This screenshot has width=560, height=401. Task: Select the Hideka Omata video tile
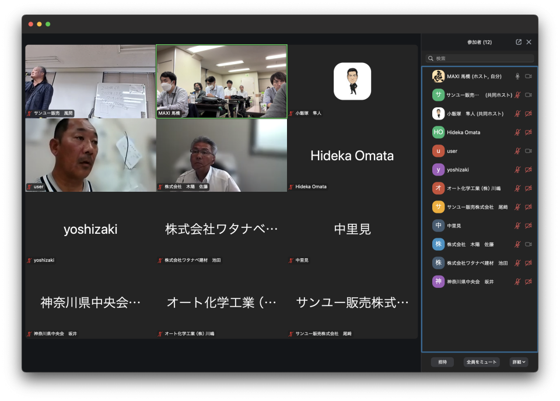[x=352, y=156]
